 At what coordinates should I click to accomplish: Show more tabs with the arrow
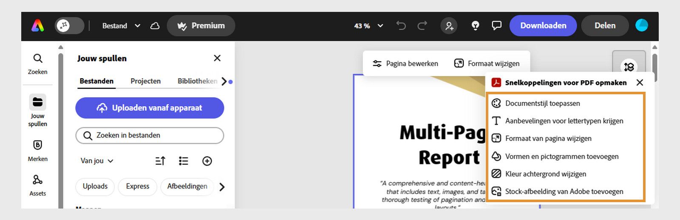224,81
